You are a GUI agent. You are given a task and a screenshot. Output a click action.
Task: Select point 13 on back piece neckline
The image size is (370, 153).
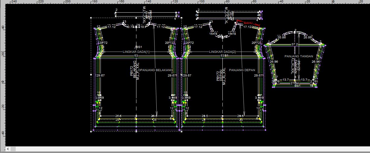tap(124, 22)
